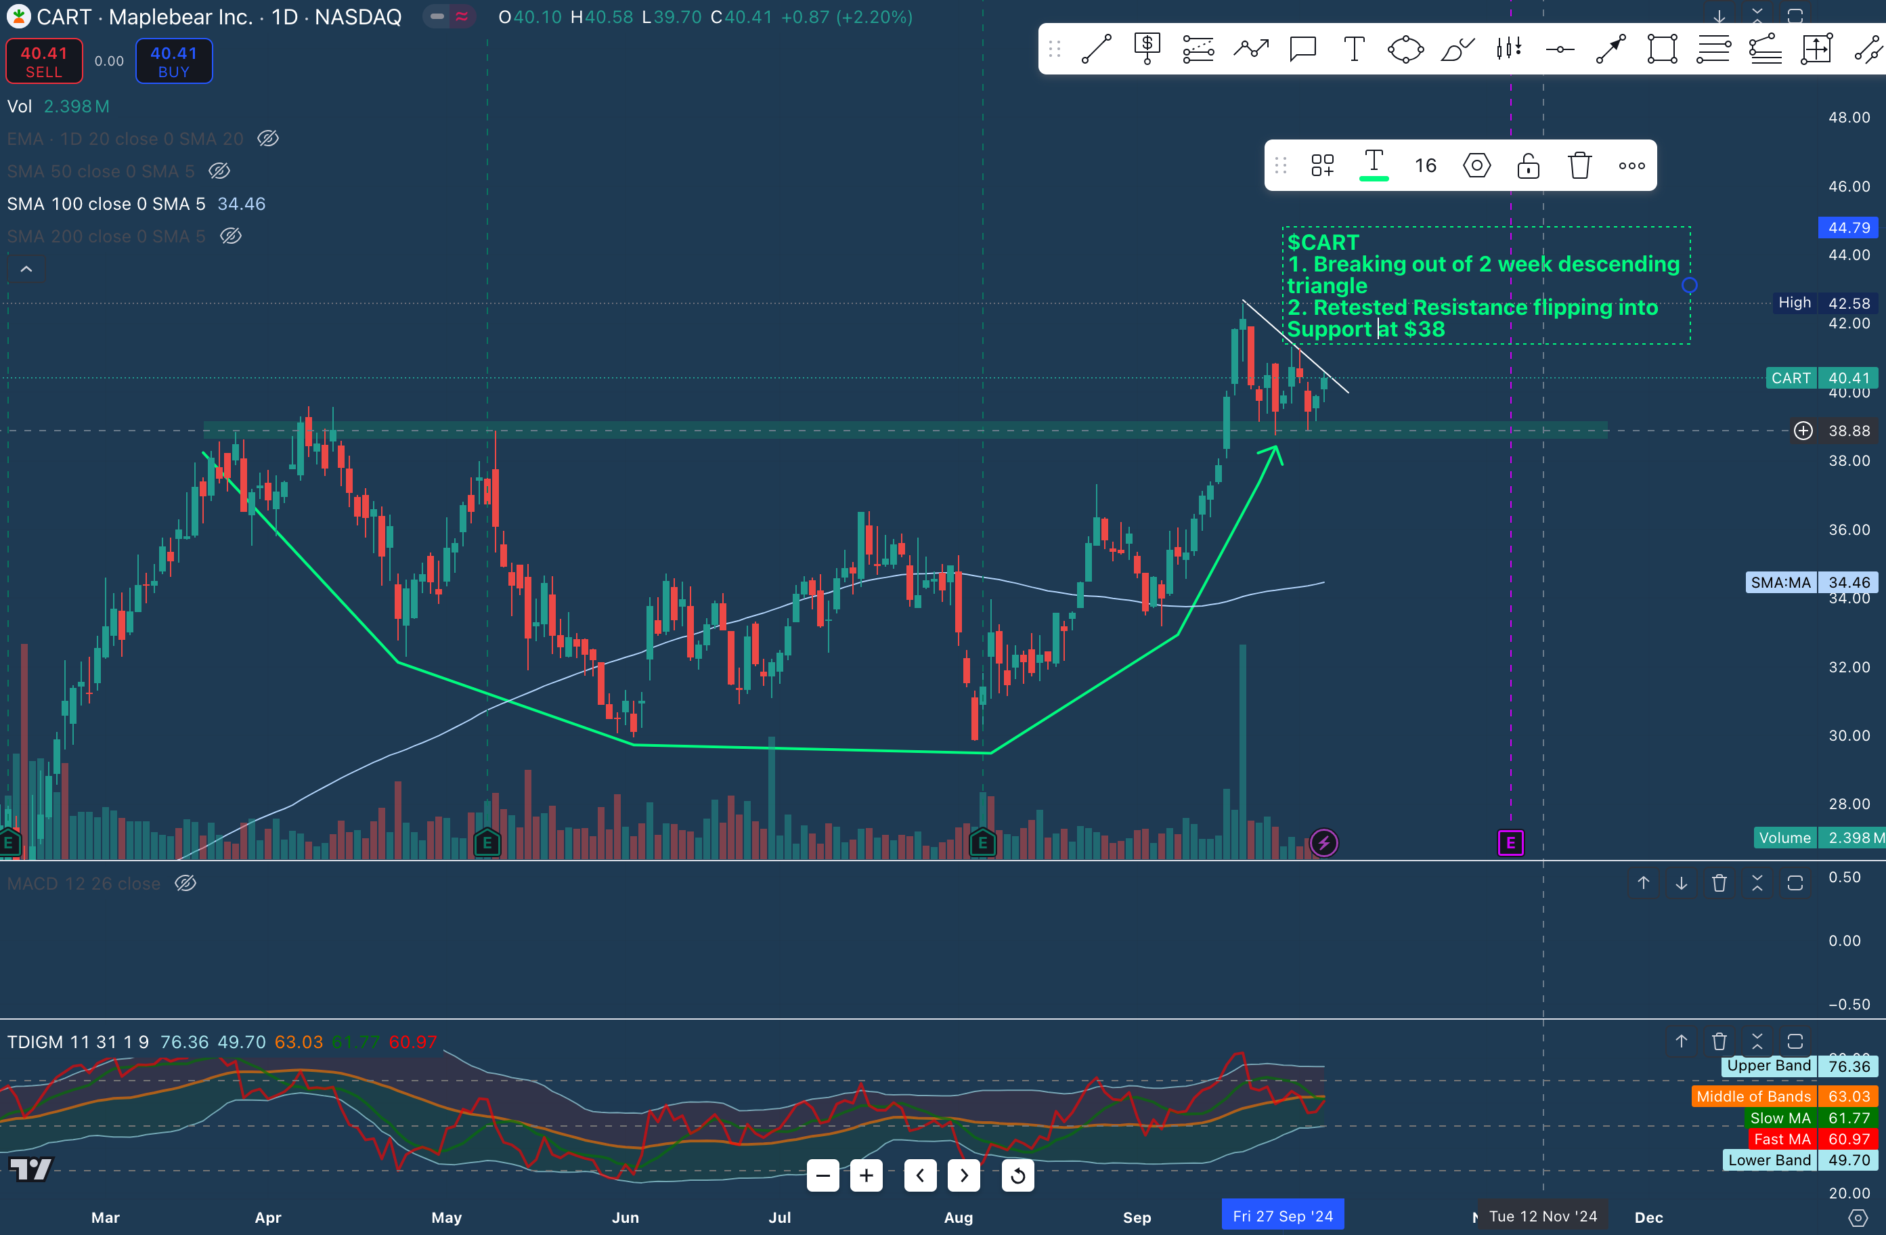Screen dimensions: 1886x1235
Task: Select the parallel channel tool
Action: pyautogui.click(x=1868, y=49)
